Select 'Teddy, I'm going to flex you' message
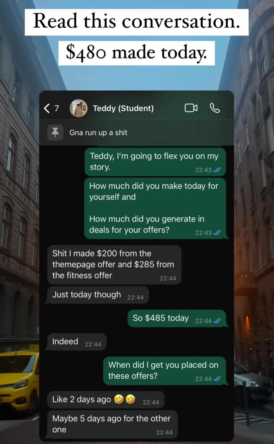274x444 pixels. click(155, 162)
